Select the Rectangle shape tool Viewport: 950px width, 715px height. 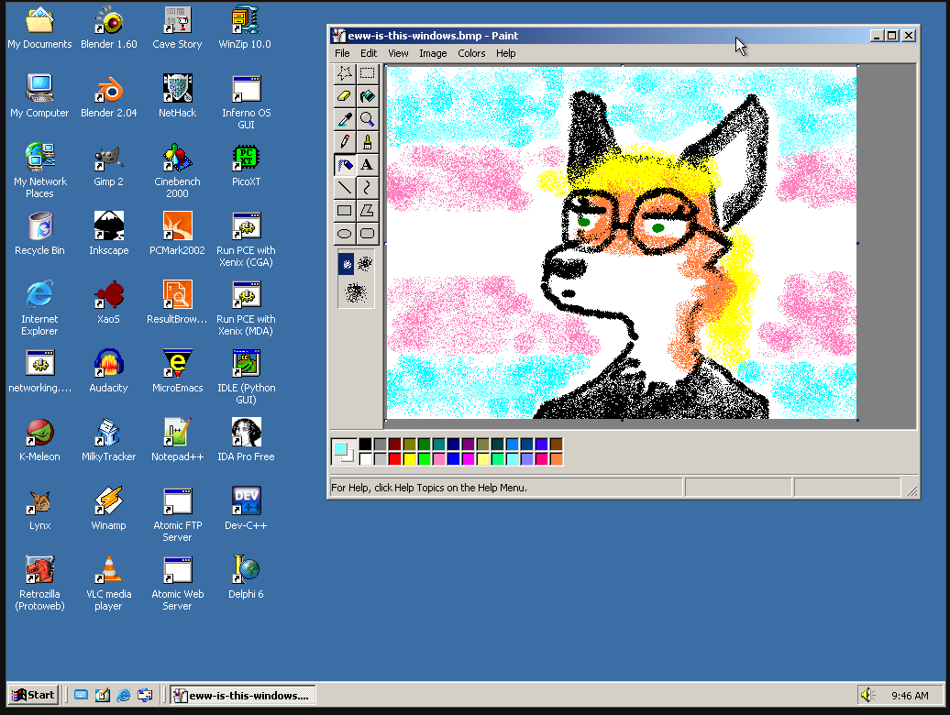[x=345, y=211]
